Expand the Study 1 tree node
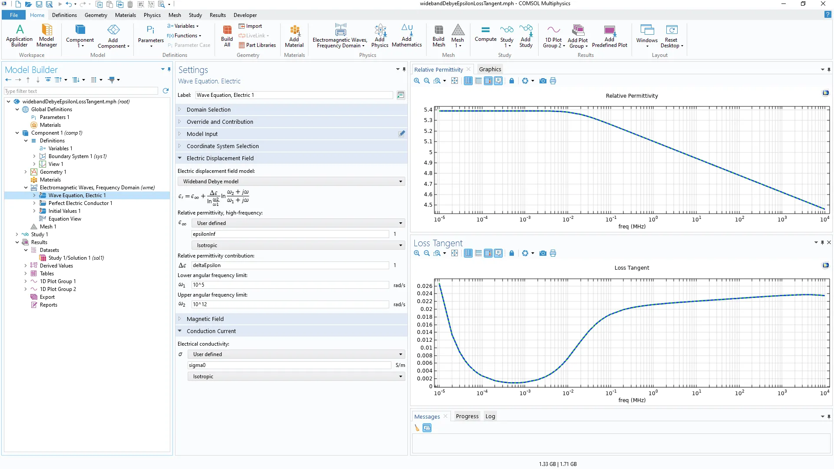 pos(17,234)
